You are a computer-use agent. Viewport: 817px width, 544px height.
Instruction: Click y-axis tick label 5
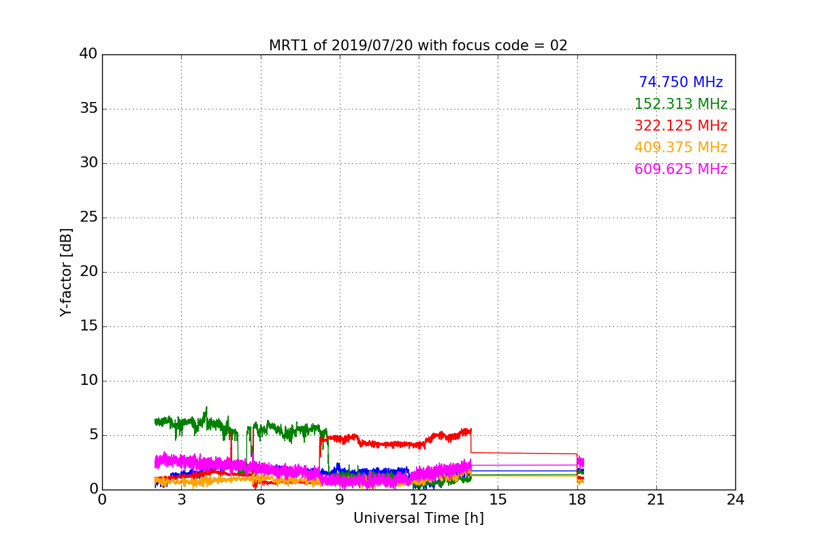[x=93, y=435]
